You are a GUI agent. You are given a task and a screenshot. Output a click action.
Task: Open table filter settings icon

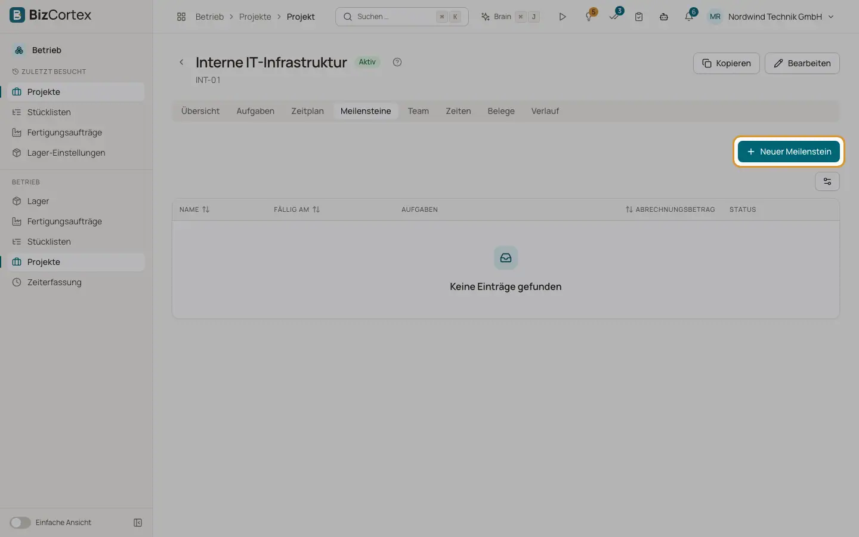coord(827,181)
